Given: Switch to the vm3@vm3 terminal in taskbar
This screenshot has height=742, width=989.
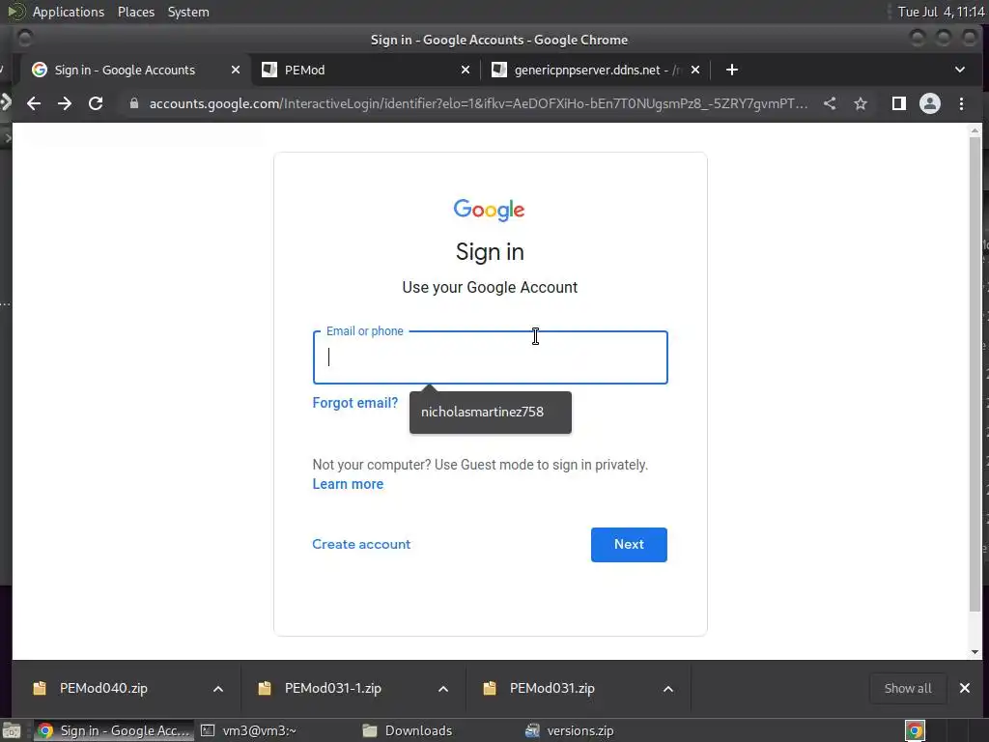Looking at the screenshot, I should pyautogui.click(x=249, y=730).
